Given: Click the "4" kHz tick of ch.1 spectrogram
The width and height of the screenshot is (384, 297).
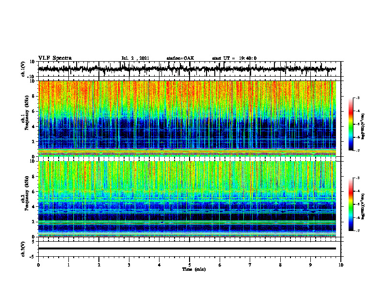Looking at the screenshot, I should pyautogui.click(x=34, y=127).
